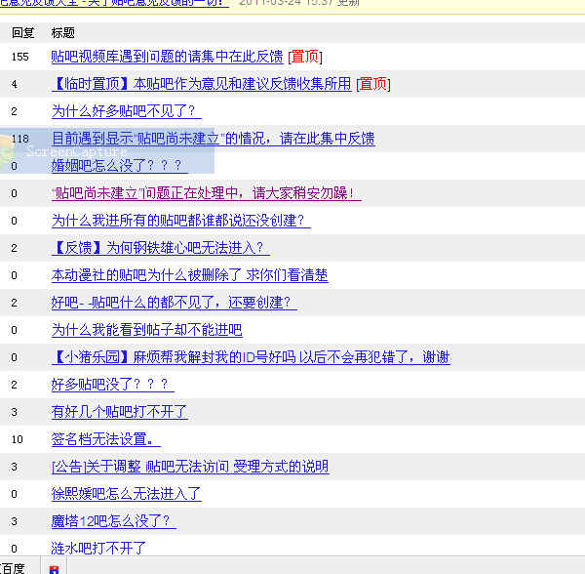The width and height of the screenshot is (585, 574).
Task: Open the visited thread 问题正在处理中，稍安勿躁
Action: [206, 193]
